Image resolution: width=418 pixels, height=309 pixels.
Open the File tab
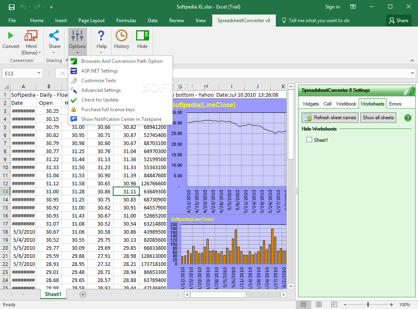[x=12, y=21]
